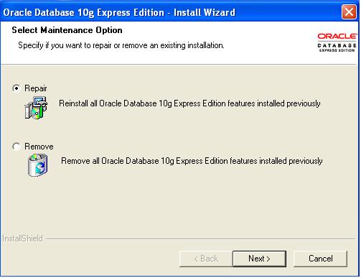Click the Install Wizard title bar text
This screenshot has width=361, height=278.
pyautogui.click(x=119, y=12)
